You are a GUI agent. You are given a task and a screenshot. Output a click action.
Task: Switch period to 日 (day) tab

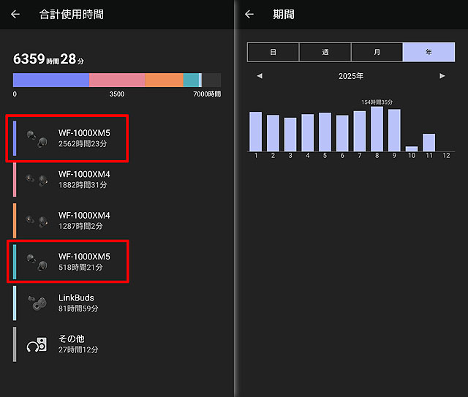(273, 52)
